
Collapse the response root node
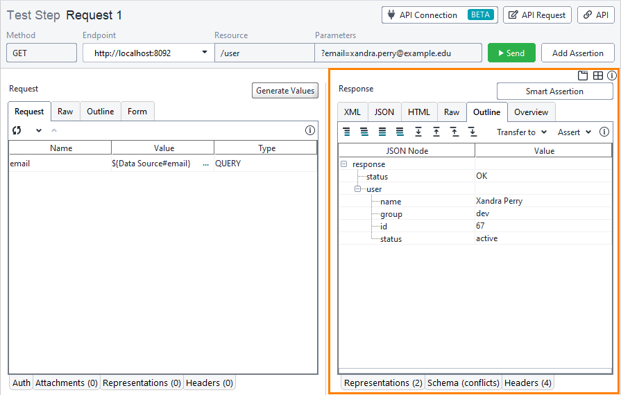click(344, 164)
